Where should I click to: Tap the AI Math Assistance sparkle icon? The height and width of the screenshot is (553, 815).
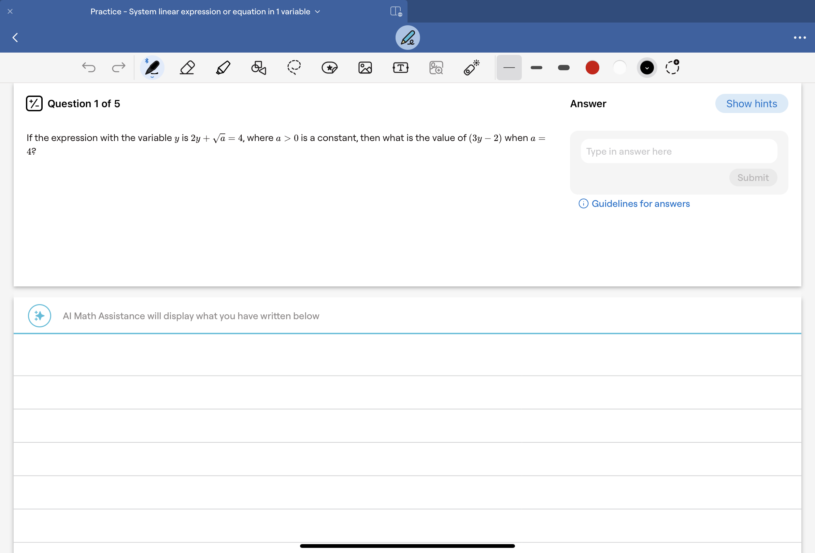pyautogui.click(x=39, y=315)
